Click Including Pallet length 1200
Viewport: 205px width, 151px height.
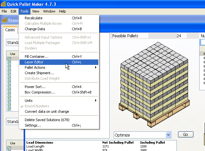tap(143, 146)
